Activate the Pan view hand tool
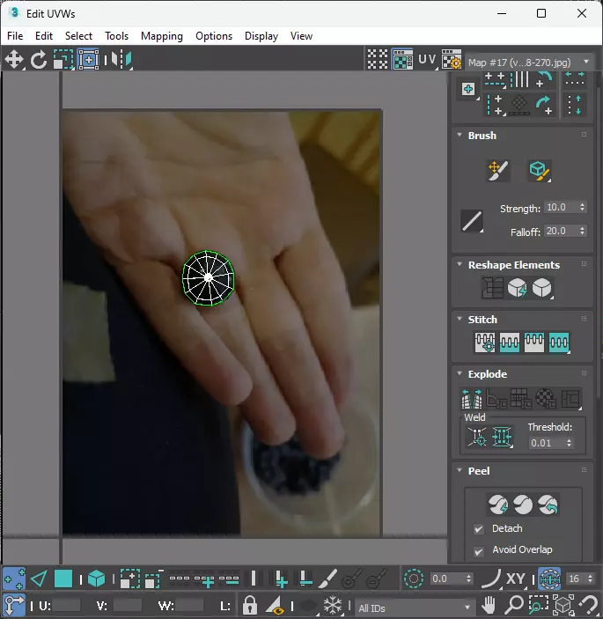The height and width of the screenshot is (619, 603). coord(489,605)
